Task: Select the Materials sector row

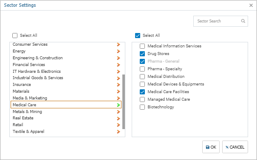Action: tap(66, 91)
